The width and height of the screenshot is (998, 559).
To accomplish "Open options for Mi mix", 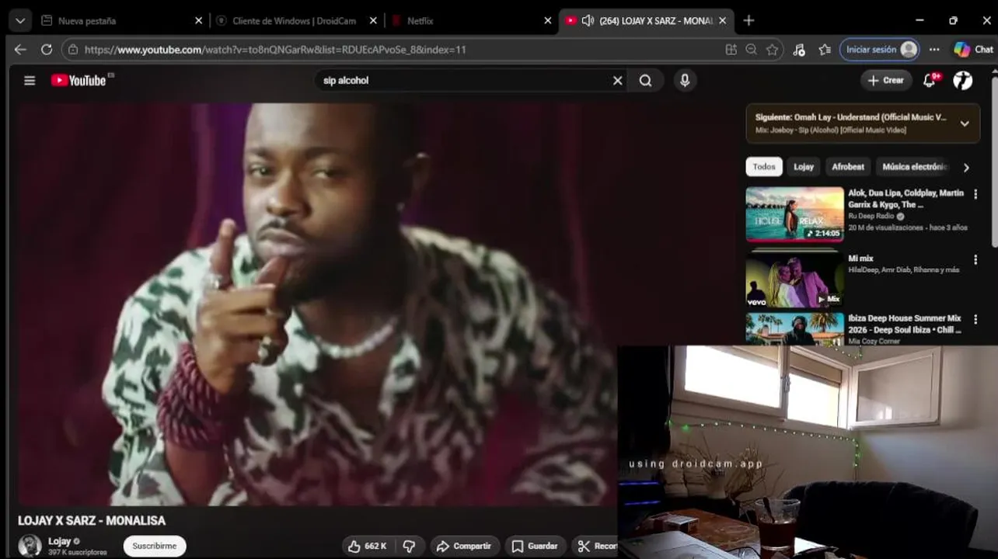I will coord(975,260).
